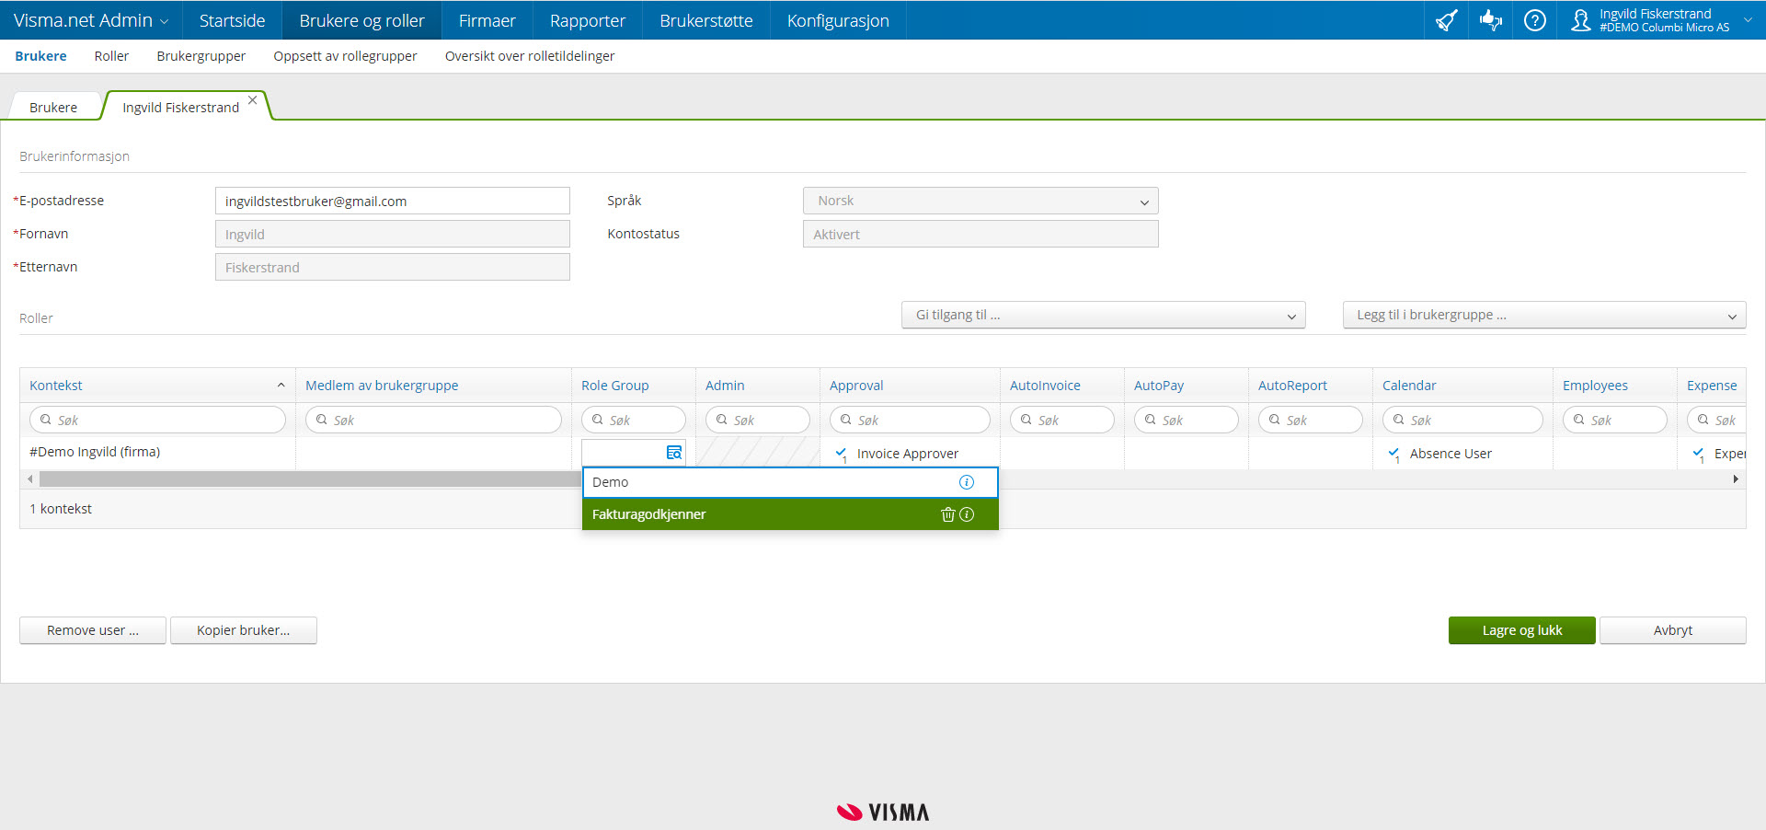1766x830 pixels.
Task: Select Demo in role group list
Action: click(x=790, y=482)
